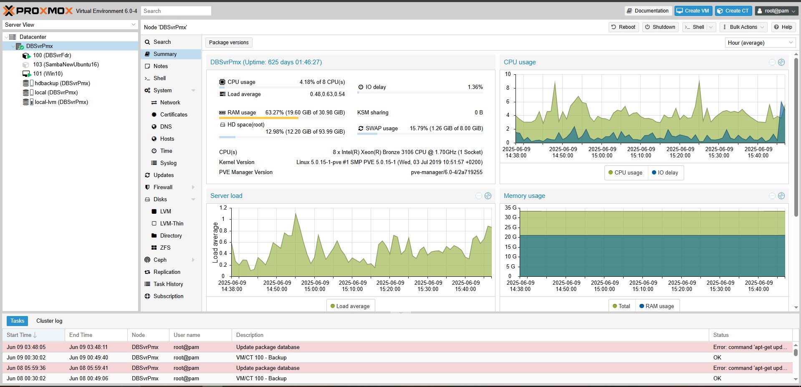Open the Certificates system page
Viewport: 801px width, 387px height.
[173, 114]
